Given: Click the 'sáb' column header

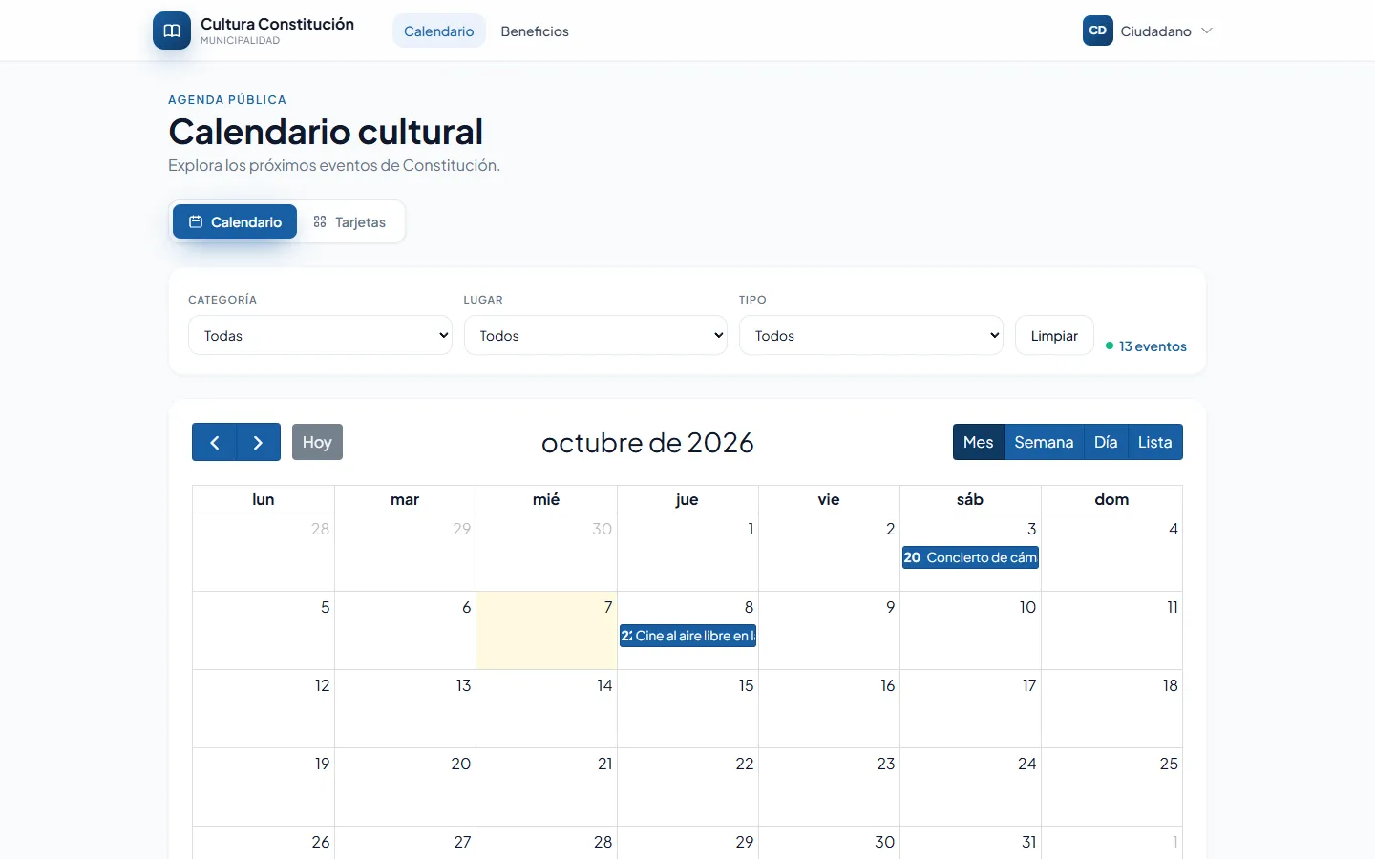Looking at the screenshot, I should 970,499.
